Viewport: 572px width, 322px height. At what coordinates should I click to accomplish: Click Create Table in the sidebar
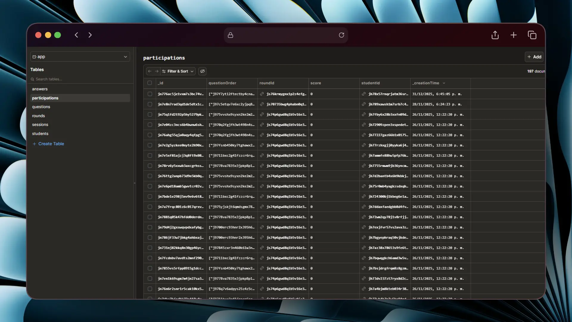point(51,144)
